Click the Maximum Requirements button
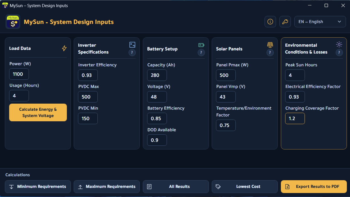The width and height of the screenshot is (350, 197). [x=107, y=187]
